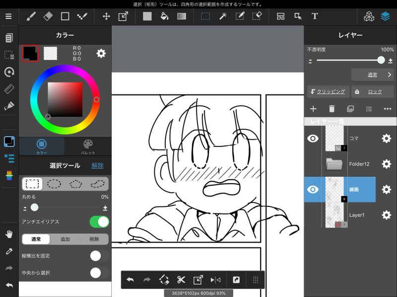The image size is (397, 297).
Task: Open the document pages icon in sidebar
Action: point(9,38)
